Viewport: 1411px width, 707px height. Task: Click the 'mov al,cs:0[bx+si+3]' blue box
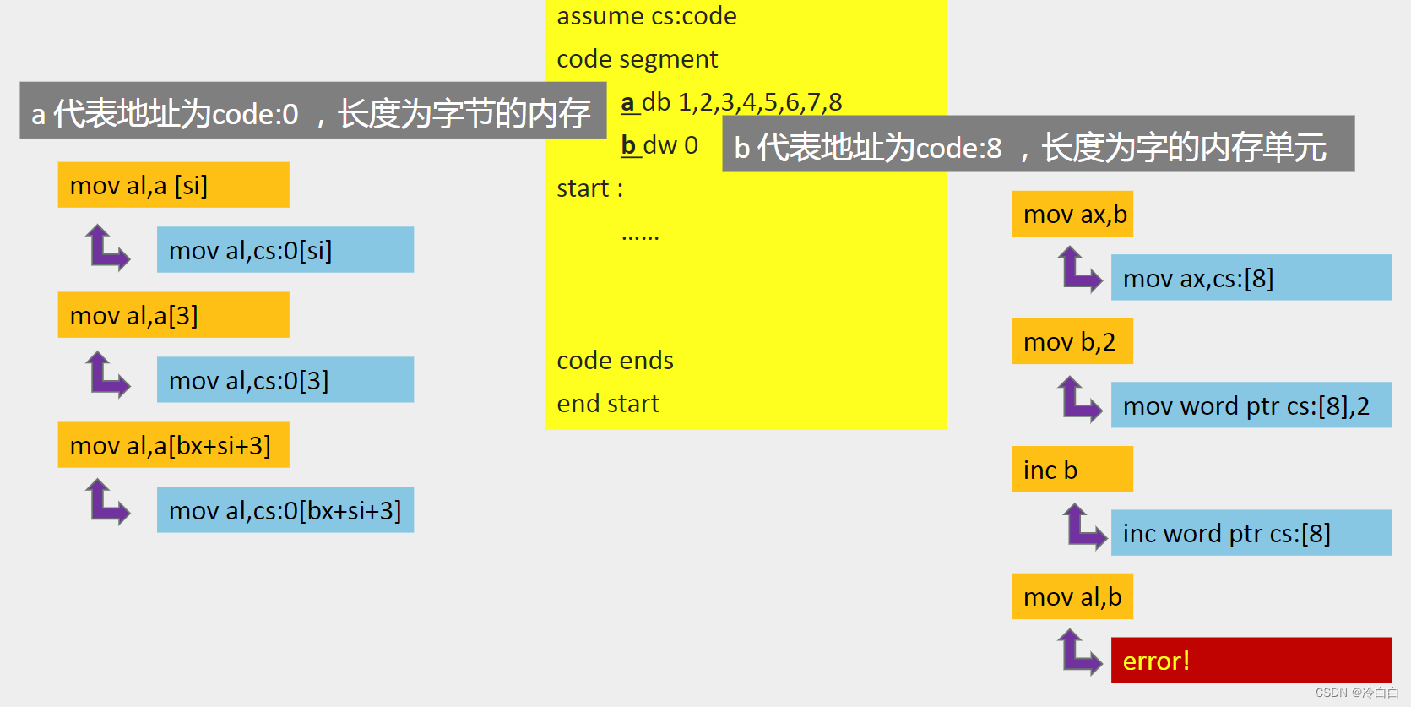[x=285, y=510]
